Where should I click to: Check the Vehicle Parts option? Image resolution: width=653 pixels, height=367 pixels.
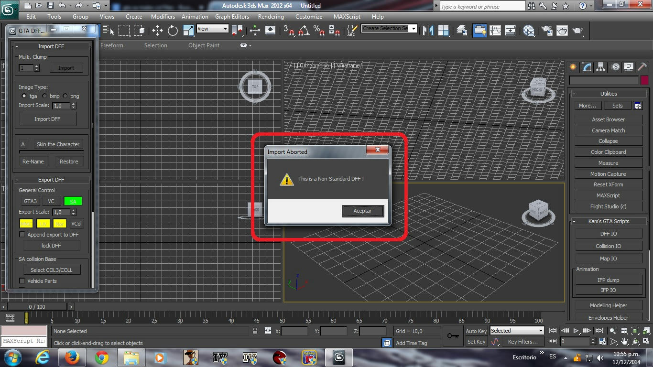point(22,281)
